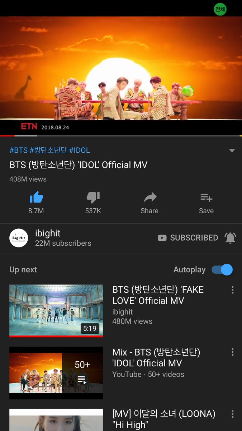Tap the Save to playlist icon
Viewport: 242px width, 431px height.
[207, 197]
